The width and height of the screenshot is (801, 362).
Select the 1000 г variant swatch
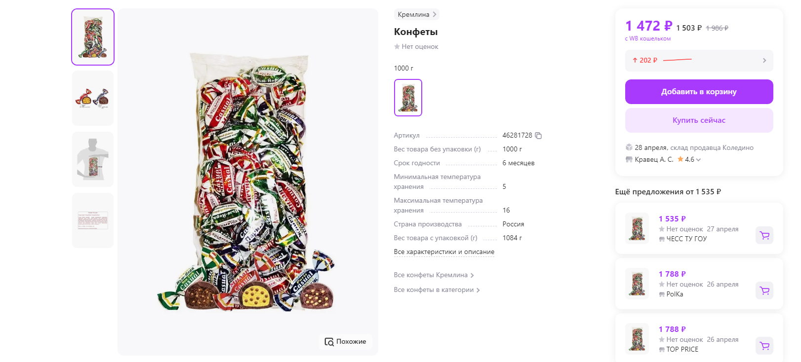[x=408, y=98]
